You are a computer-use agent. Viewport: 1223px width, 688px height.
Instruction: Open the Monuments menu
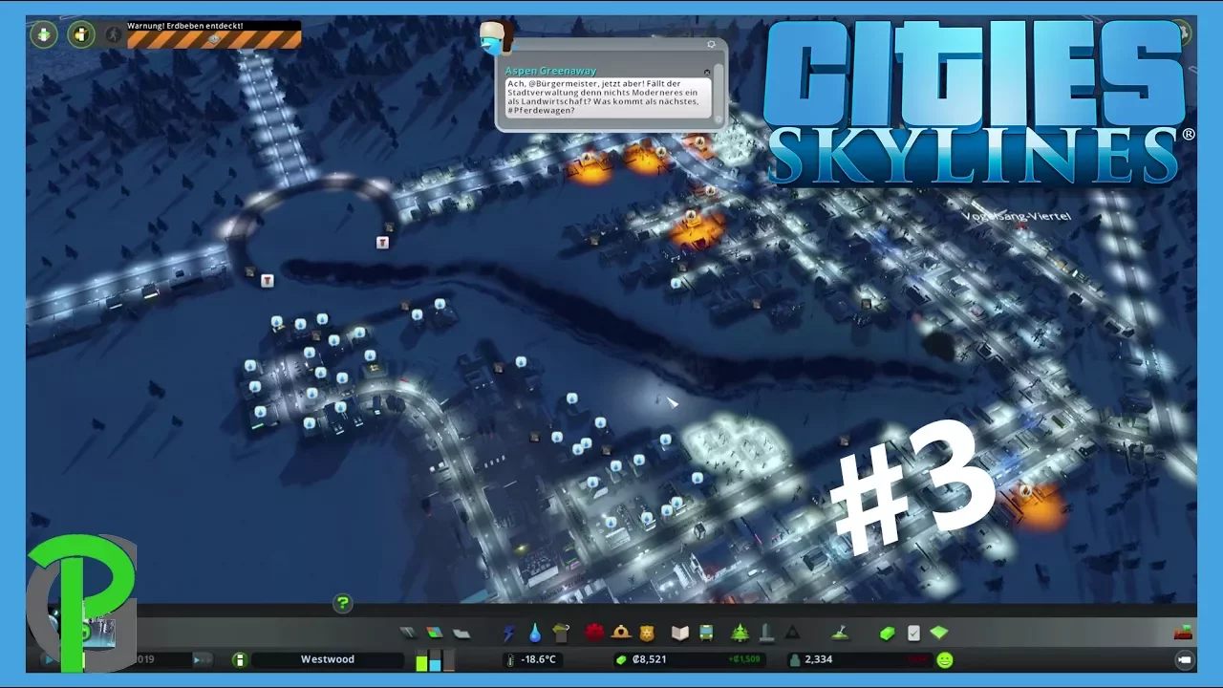792,633
